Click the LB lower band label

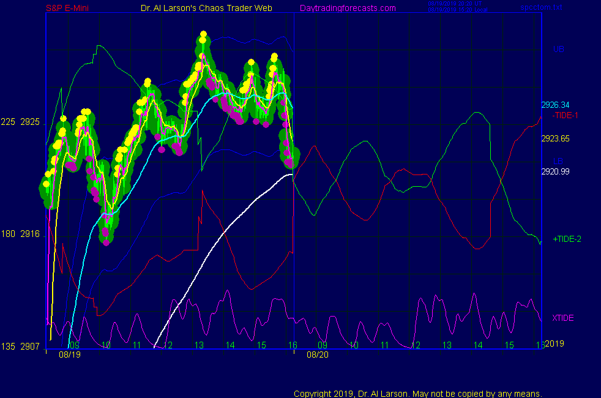(558, 161)
